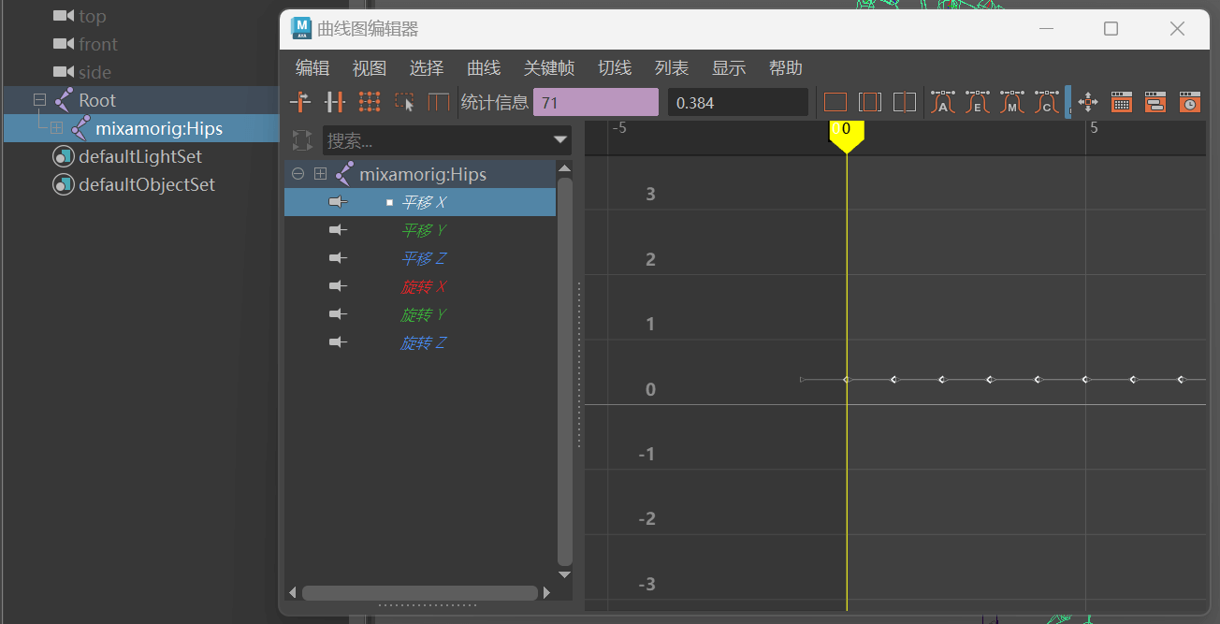This screenshot has width=1220, height=624.
Task: Open the 视图 menu
Action: (370, 68)
